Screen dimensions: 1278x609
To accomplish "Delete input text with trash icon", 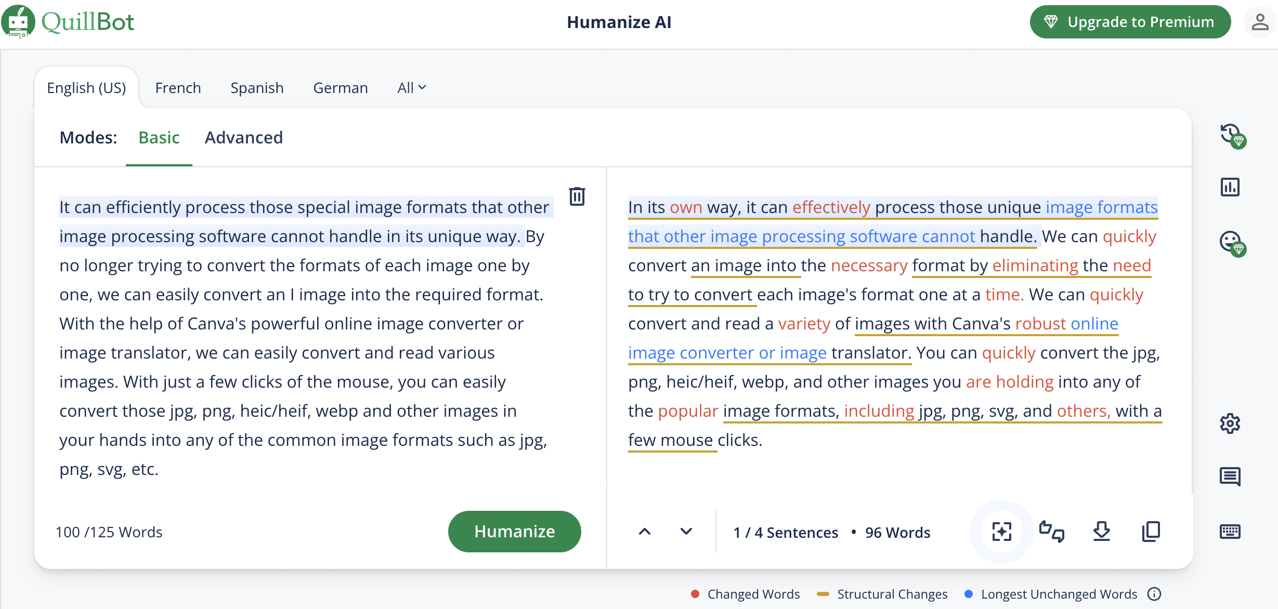I will [x=577, y=196].
